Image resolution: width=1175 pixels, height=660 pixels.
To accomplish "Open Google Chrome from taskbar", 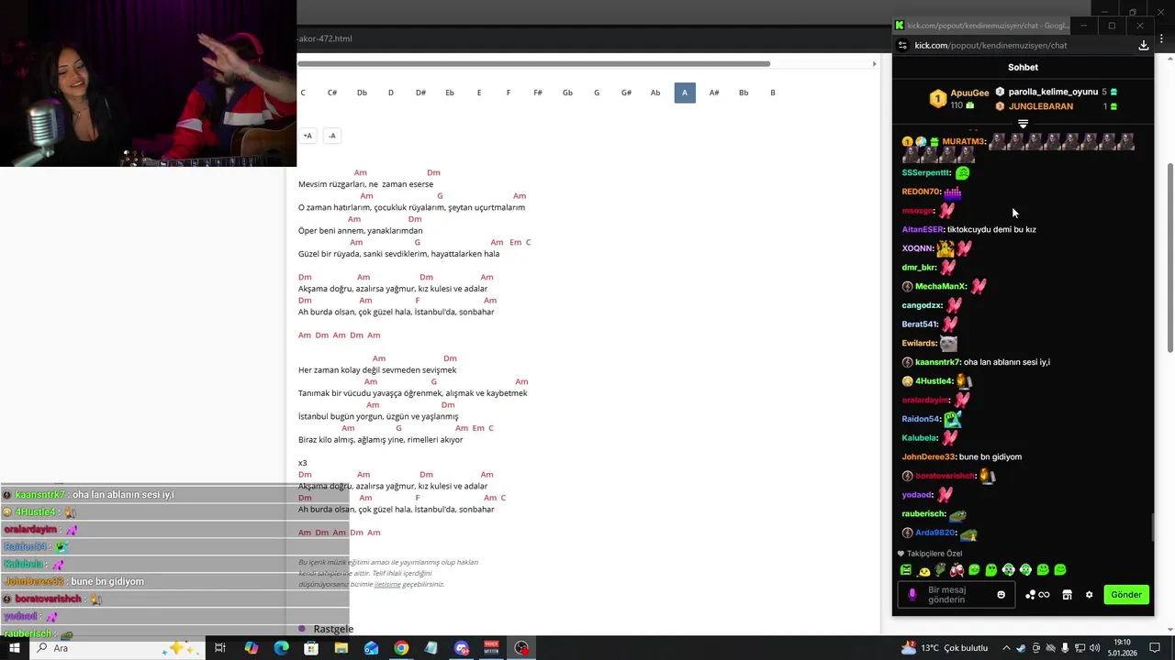I will point(401,648).
